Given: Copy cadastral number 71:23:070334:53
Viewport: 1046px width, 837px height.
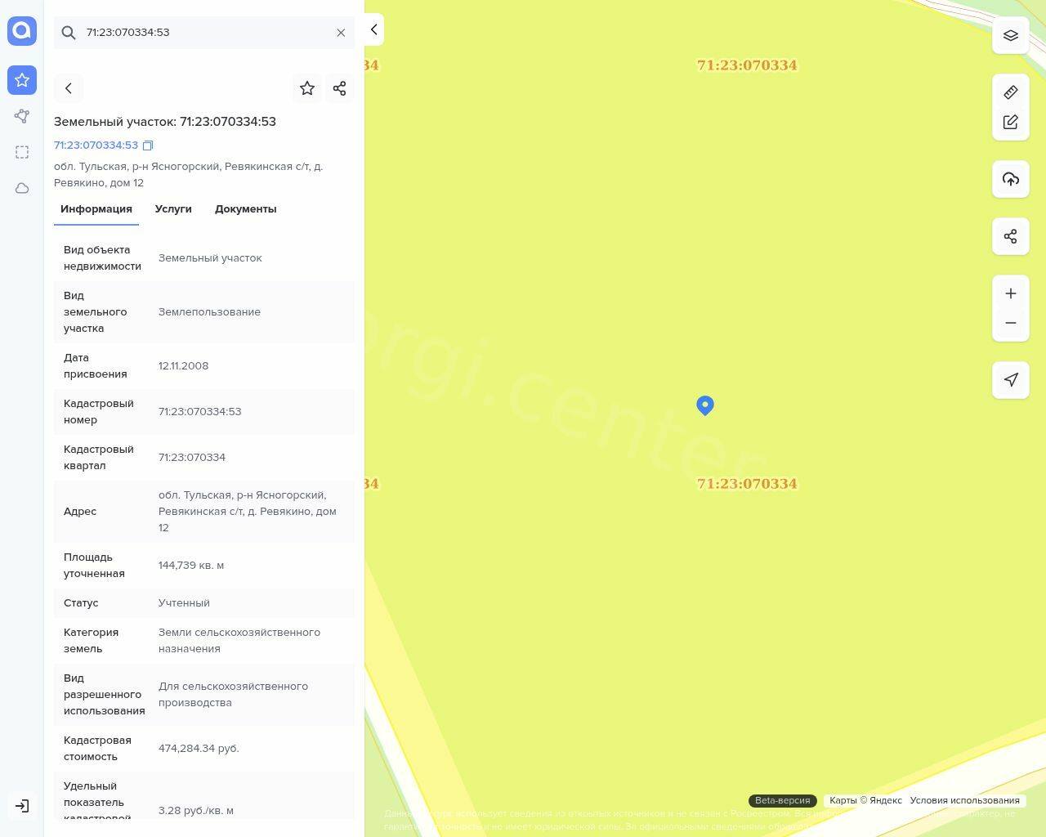Looking at the screenshot, I should [x=148, y=145].
